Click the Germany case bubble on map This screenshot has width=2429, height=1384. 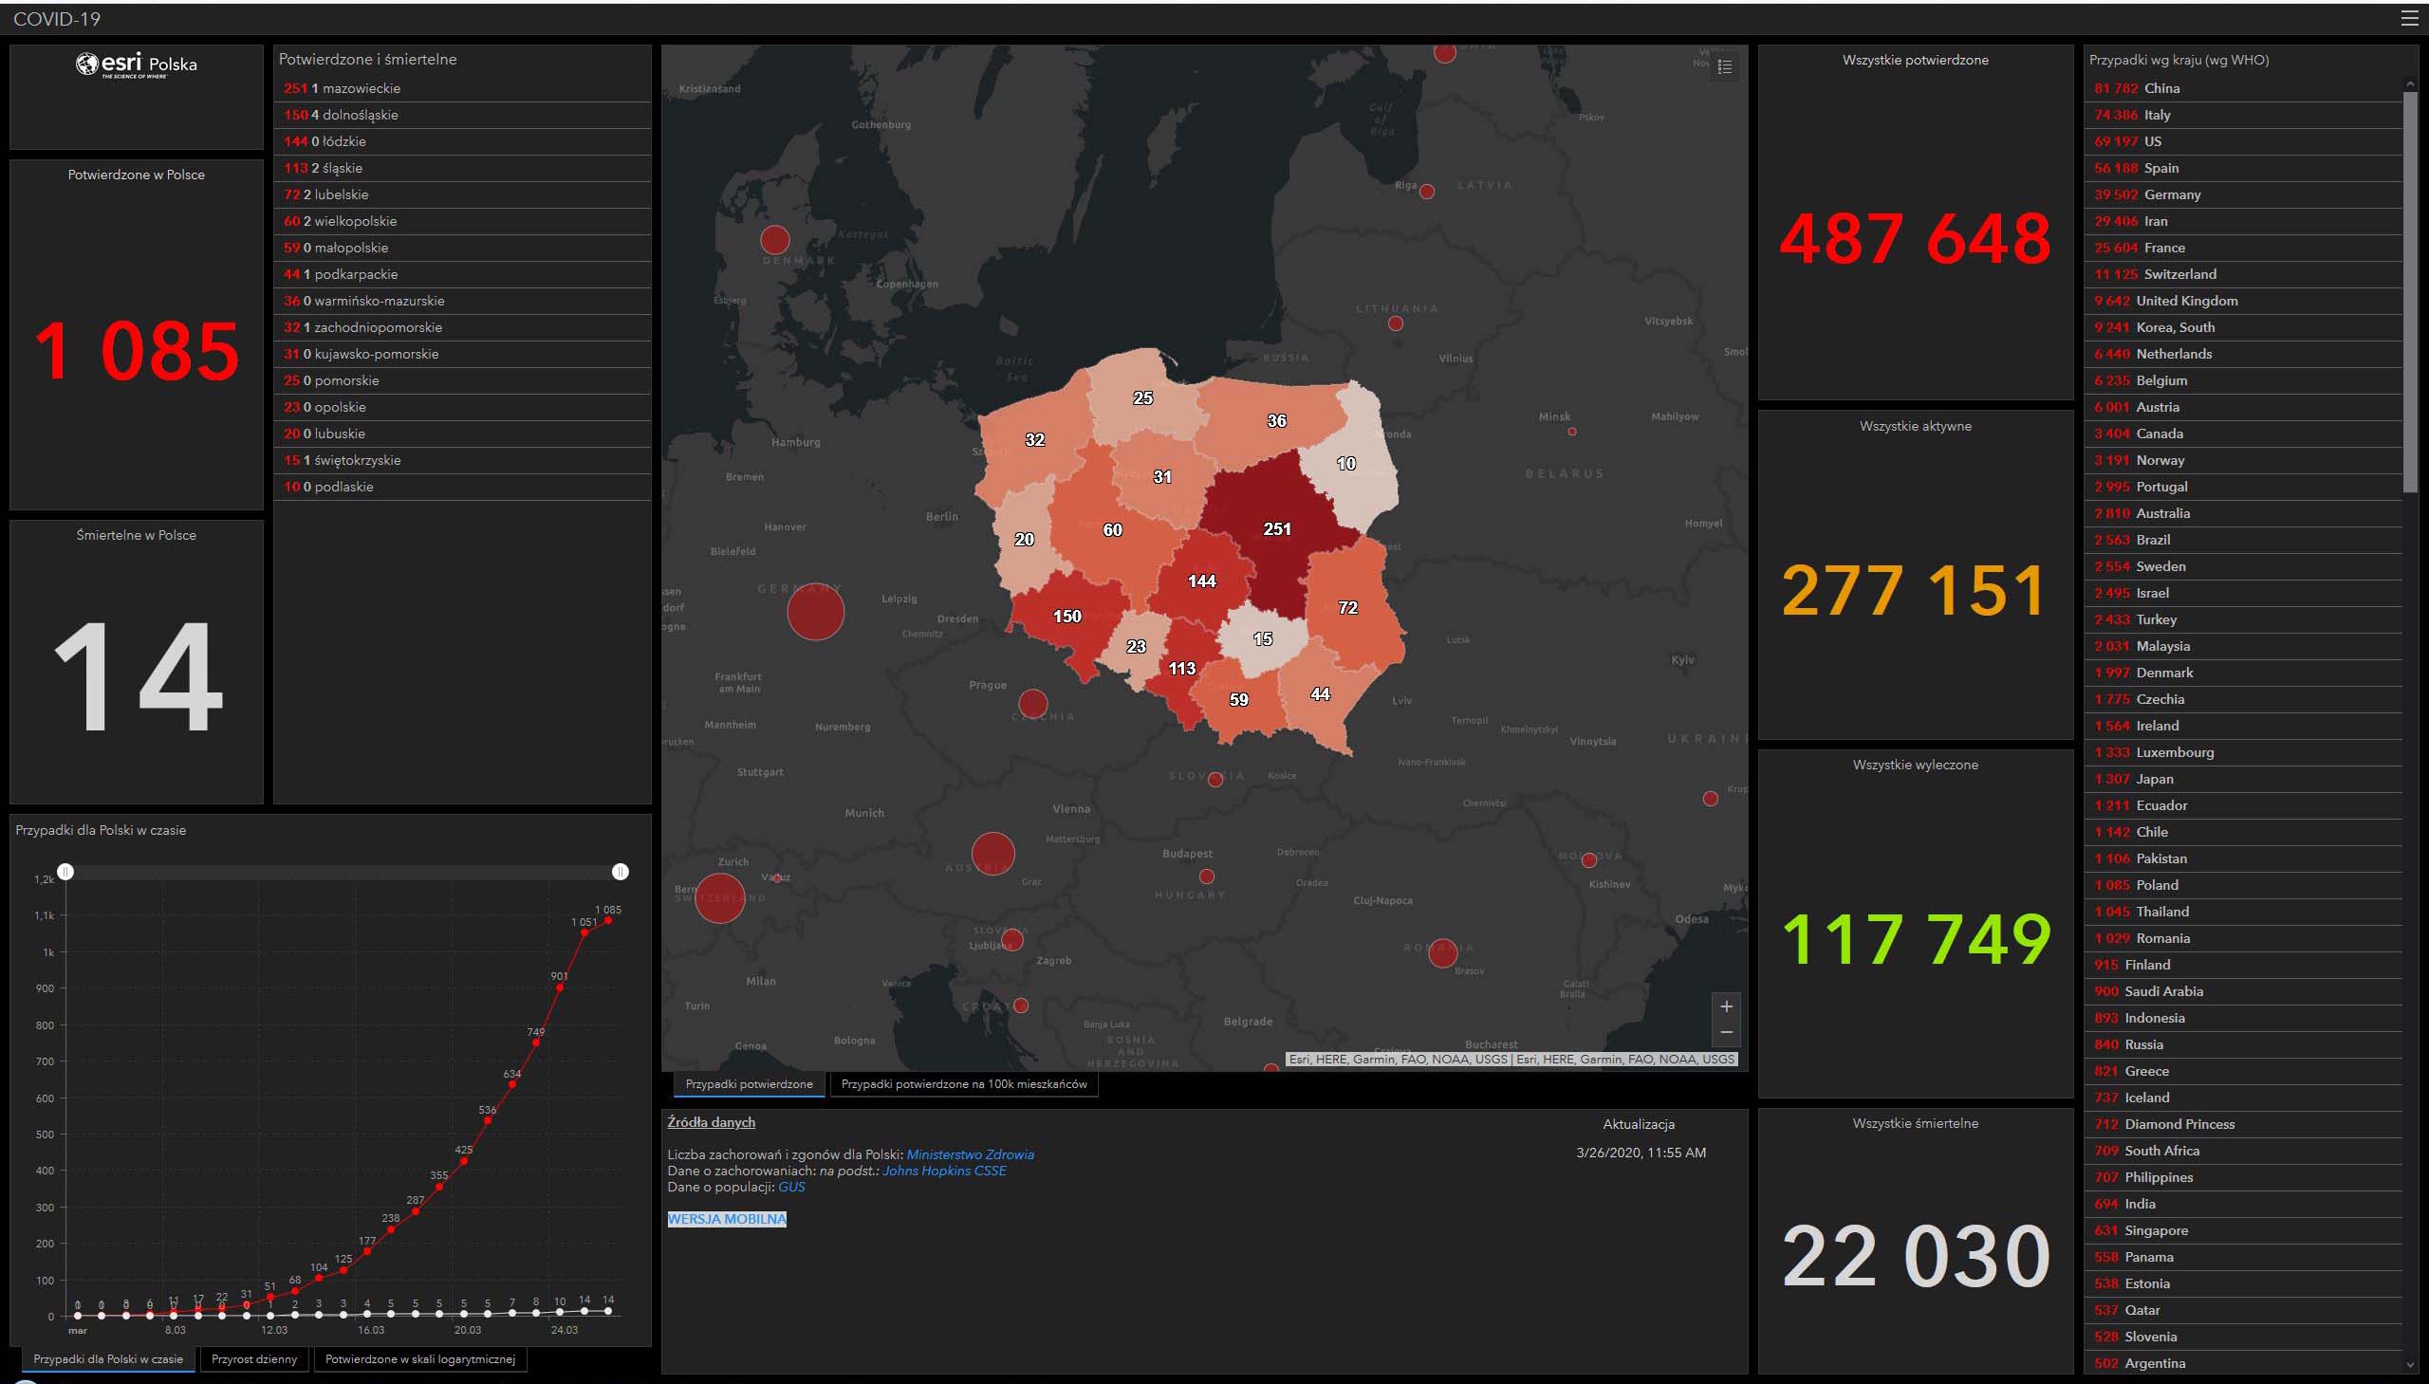(816, 611)
